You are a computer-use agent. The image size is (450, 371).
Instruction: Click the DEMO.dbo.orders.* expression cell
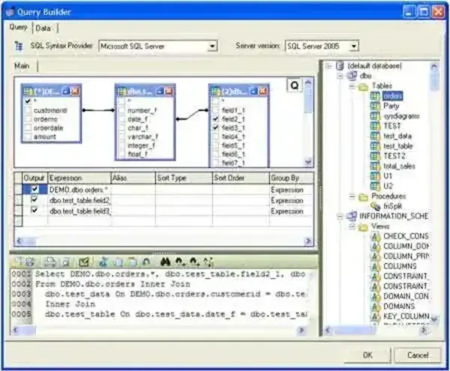click(x=79, y=190)
